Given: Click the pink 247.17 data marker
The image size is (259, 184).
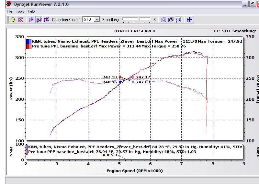Looking at the screenshot, I should (x=133, y=77).
